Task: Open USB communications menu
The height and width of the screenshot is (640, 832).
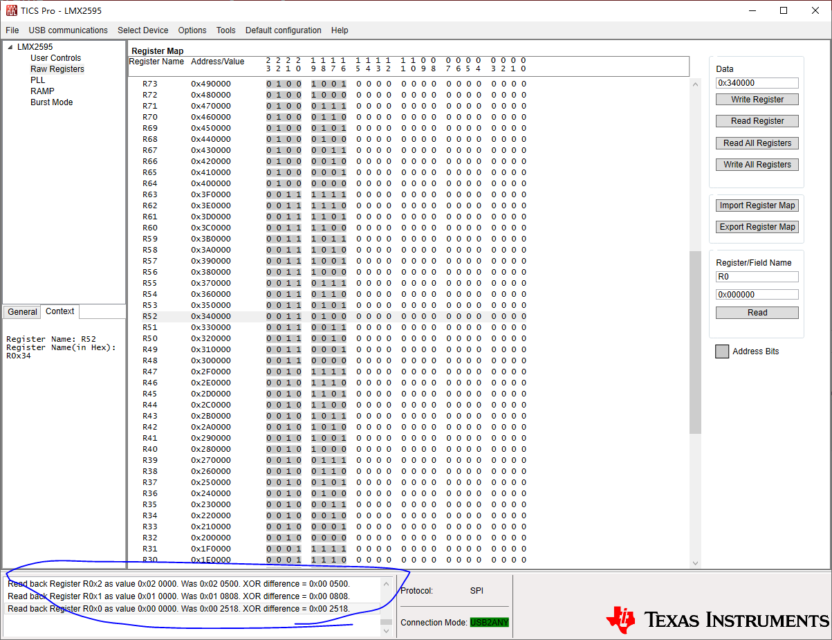Action: 68,30
